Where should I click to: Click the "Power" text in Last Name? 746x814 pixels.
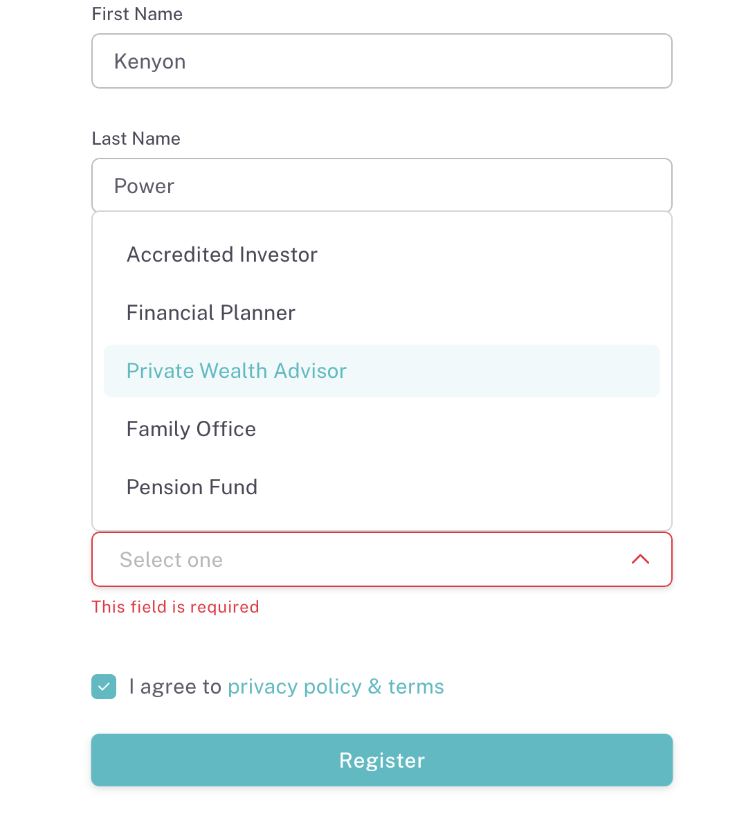[144, 186]
